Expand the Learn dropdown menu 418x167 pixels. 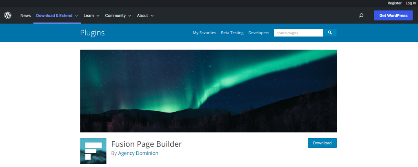[x=91, y=15]
